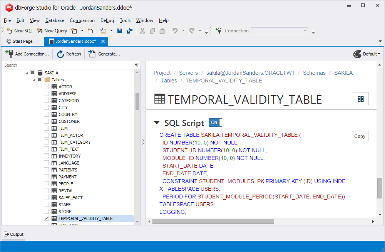Click the New SQL toolbar icon
Image resolution: width=385 pixels, height=252 pixels.
point(10,31)
